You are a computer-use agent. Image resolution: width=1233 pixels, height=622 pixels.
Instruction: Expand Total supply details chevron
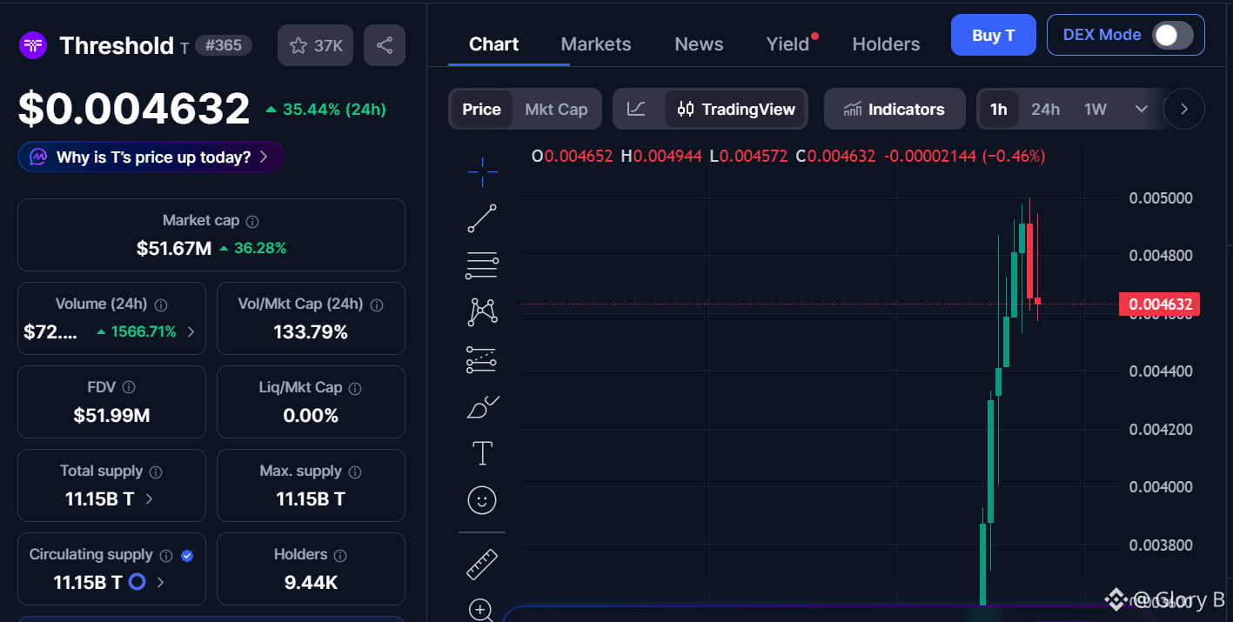[x=150, y=498]
